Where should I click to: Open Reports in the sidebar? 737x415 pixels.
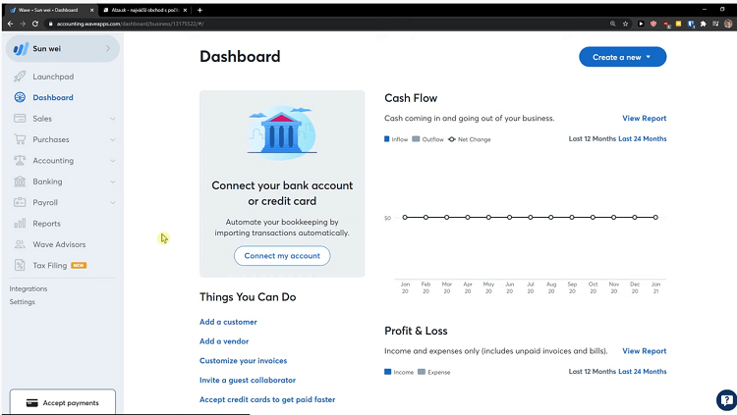pos(46,224)
